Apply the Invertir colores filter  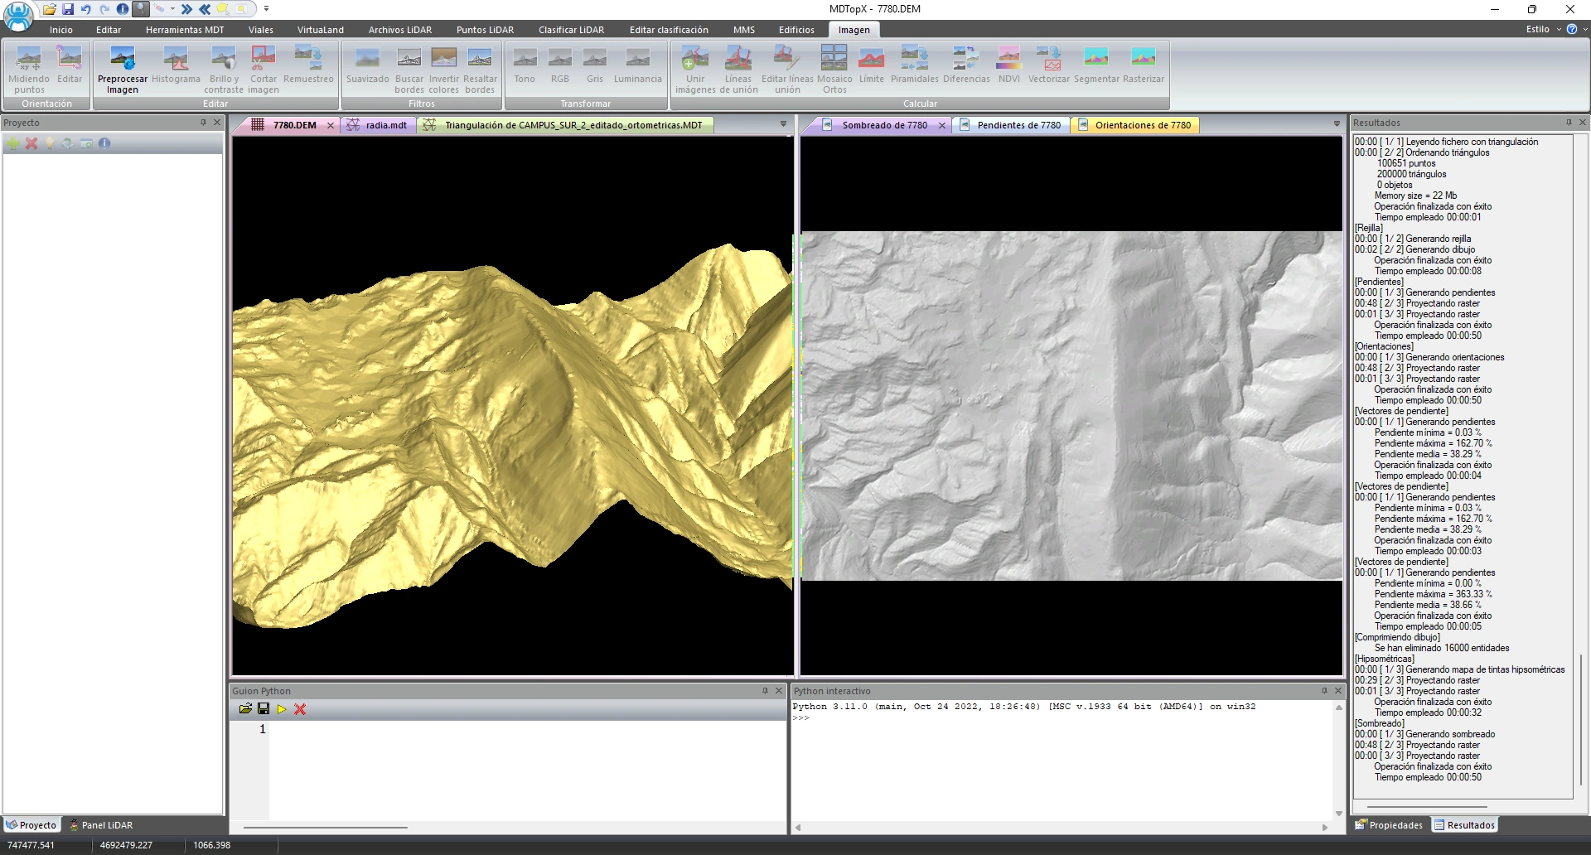(444, 69)
